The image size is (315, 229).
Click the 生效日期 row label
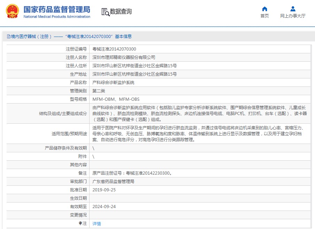[x=78, y=198]
